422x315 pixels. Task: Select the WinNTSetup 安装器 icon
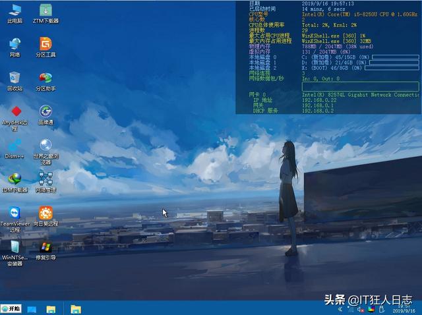15,254
